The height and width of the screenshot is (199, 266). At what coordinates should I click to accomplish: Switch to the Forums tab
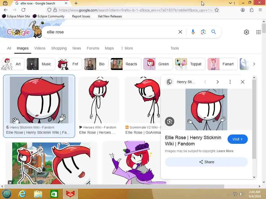click(93, 48)
